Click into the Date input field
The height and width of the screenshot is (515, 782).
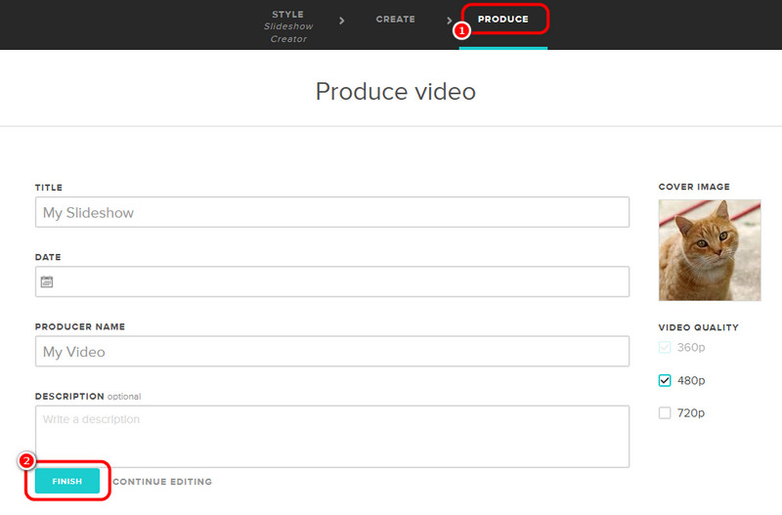(x=332, y=281)
